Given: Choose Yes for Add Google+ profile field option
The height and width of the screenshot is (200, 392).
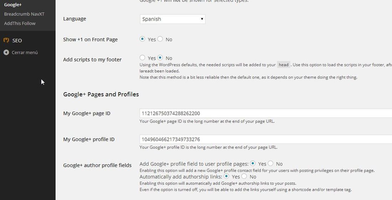Looking at the screenshot, I should point(253,164).
